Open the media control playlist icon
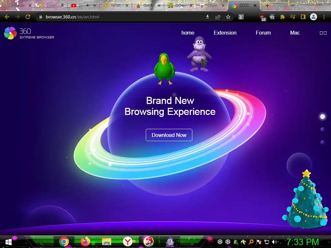 pyautogui.click(x=293, y=17)
